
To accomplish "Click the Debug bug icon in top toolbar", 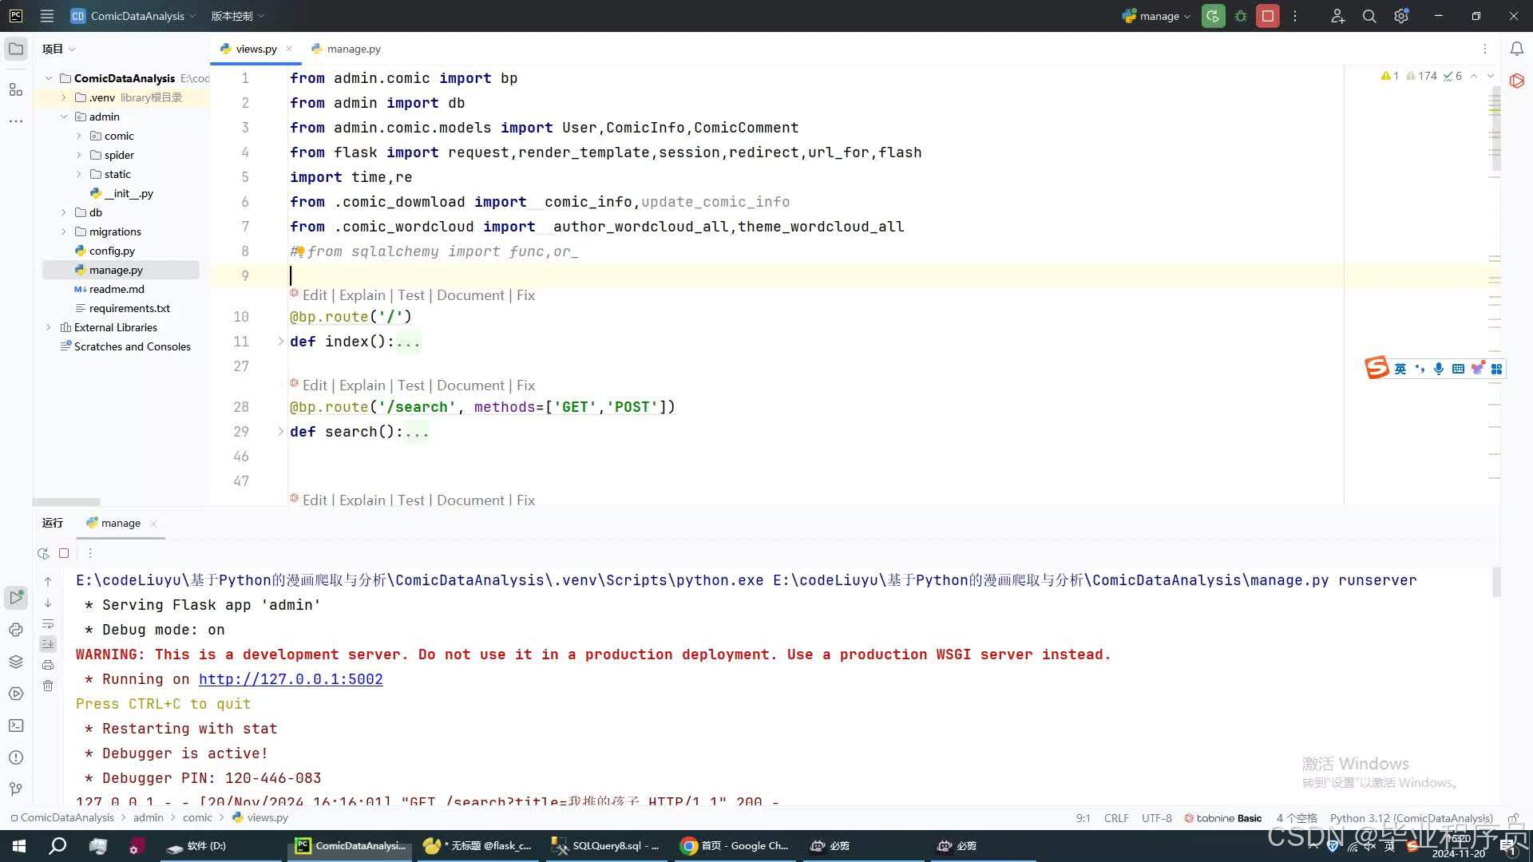I will tap(1241, 16).
